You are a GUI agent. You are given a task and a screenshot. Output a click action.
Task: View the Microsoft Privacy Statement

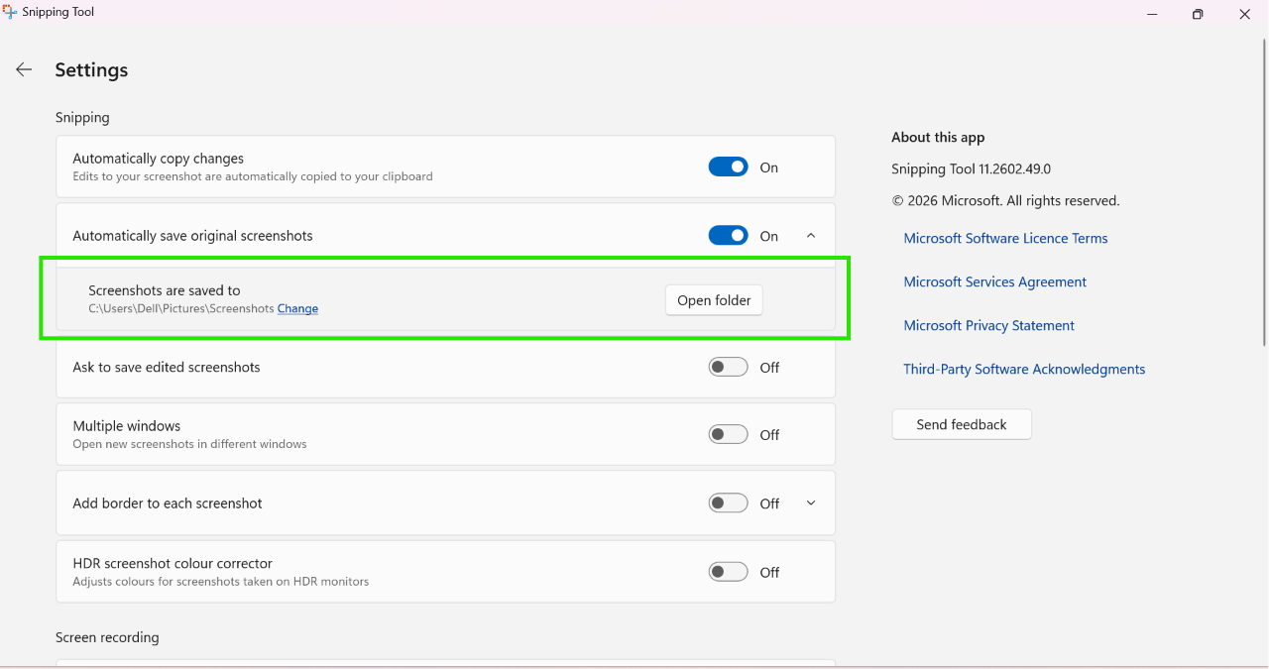click(x=988, y=325)
